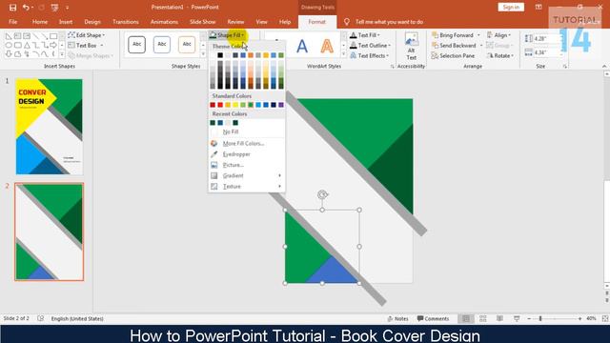This screenshot has height=343, width=610.
Task: Select No Fill option
Action: coord(246,131)
